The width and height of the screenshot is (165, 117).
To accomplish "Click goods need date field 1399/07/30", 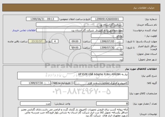I will point(36,83).
